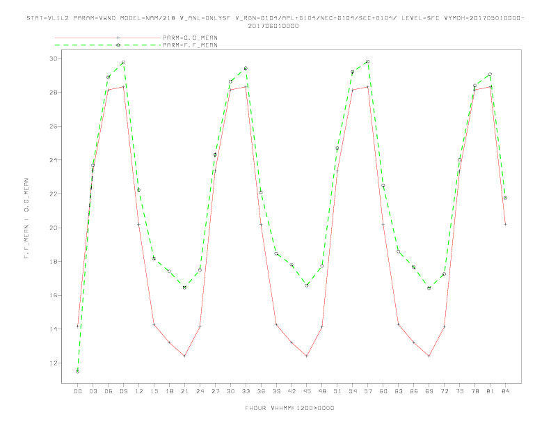Click x-axis tick label 51
The image size is (551, 426).
[337, 391]
